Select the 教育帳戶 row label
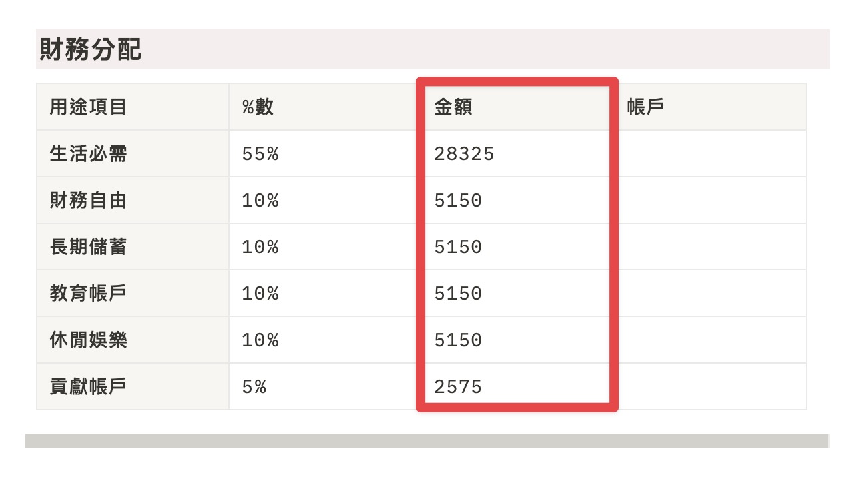This screenshot has width=863, height=493. 133,293
